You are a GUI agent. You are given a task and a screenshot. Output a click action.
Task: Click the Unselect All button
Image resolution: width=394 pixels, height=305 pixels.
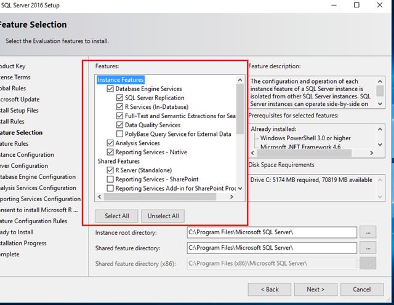click(x=163, y=216)
